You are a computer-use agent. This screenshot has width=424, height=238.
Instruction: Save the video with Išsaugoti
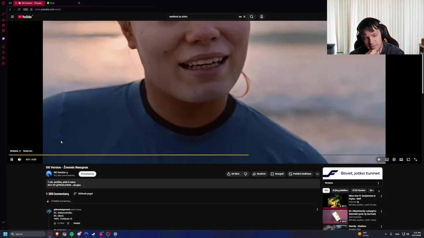[x=277, y=174]
